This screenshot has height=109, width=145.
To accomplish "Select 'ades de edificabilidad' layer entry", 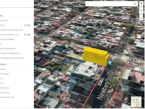I will click(8, 49).
